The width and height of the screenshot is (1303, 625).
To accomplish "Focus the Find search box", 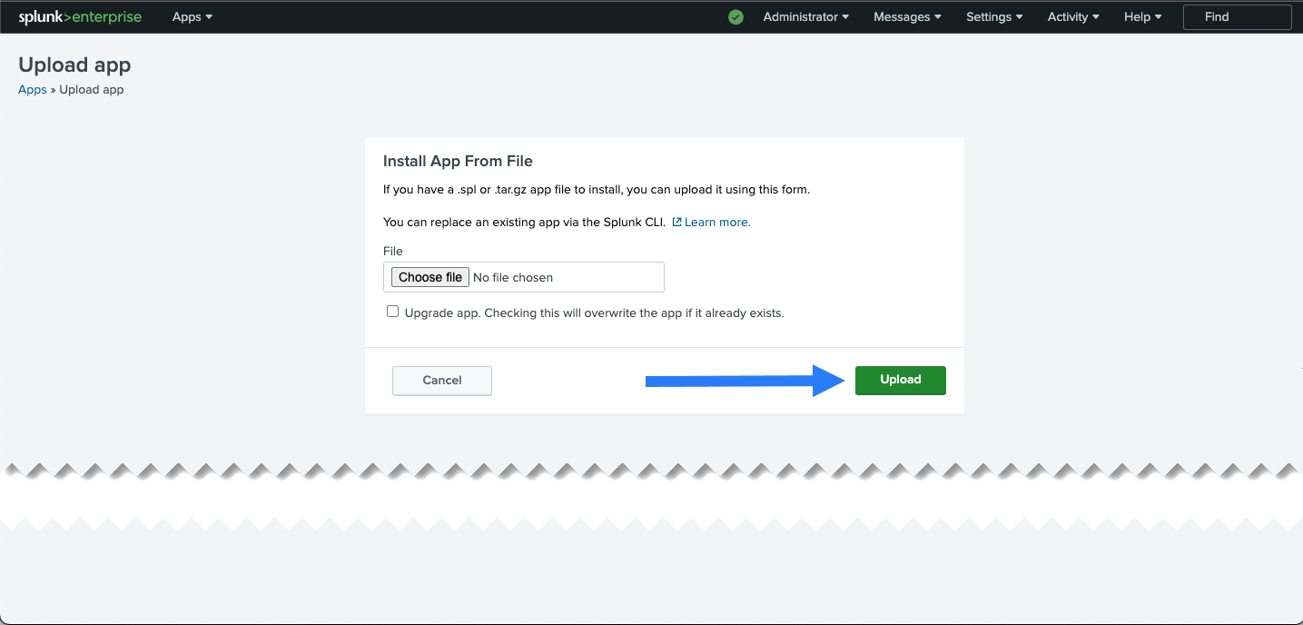I will coord(1237,17).
